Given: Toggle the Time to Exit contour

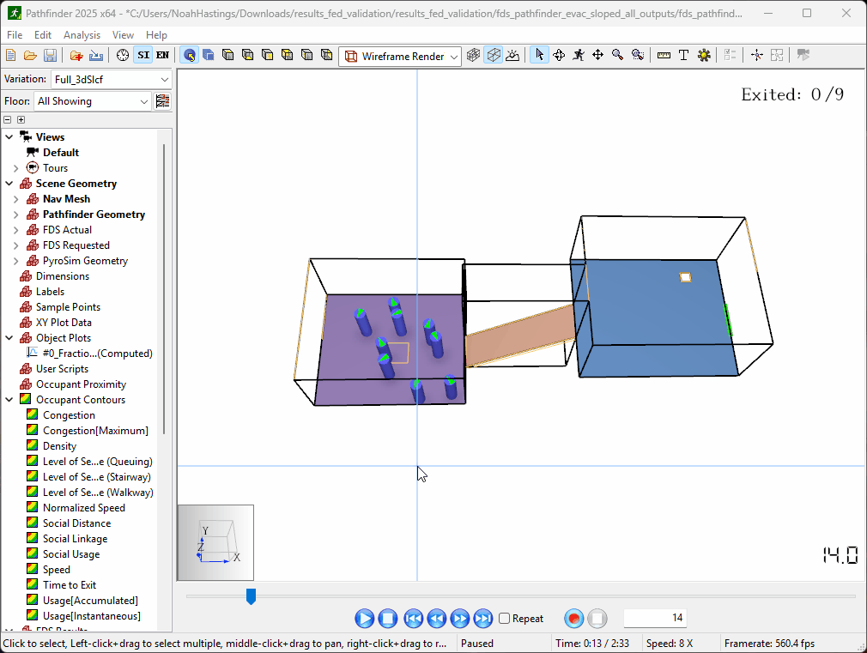Looking at the screenshot, I should tap(70, 585).
